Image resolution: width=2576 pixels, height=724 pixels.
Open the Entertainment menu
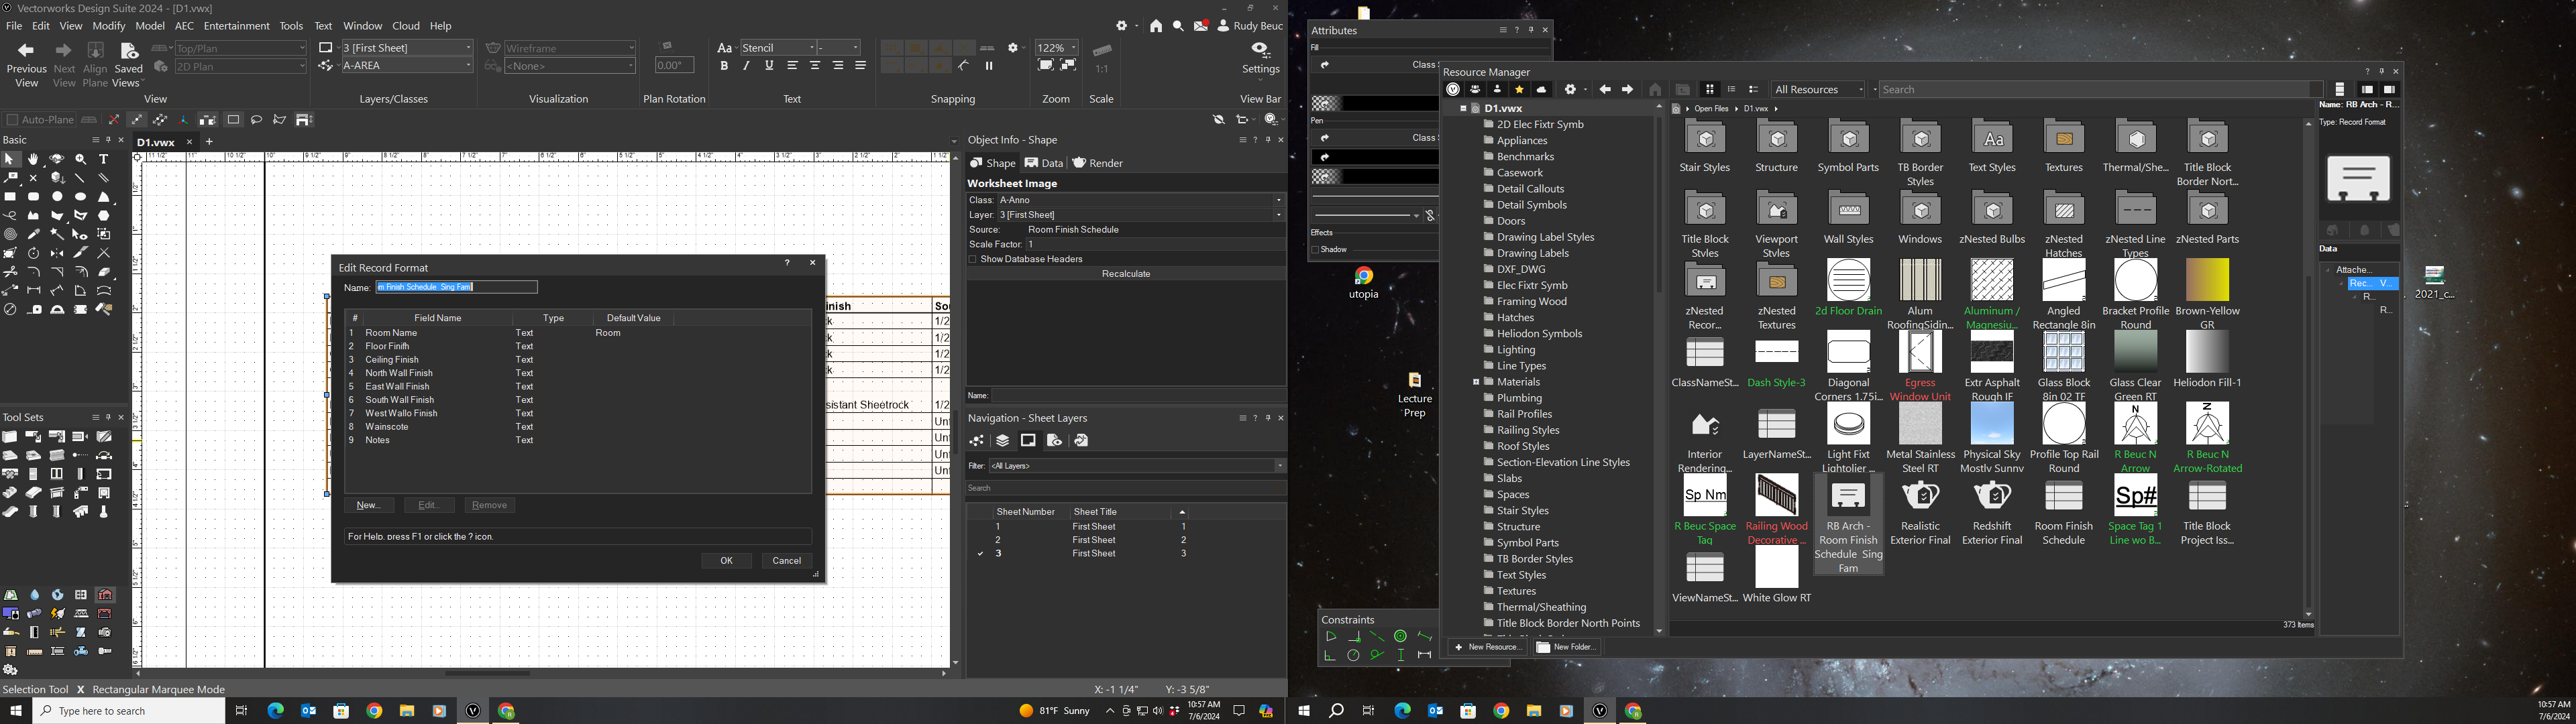[x=237, y=25]
